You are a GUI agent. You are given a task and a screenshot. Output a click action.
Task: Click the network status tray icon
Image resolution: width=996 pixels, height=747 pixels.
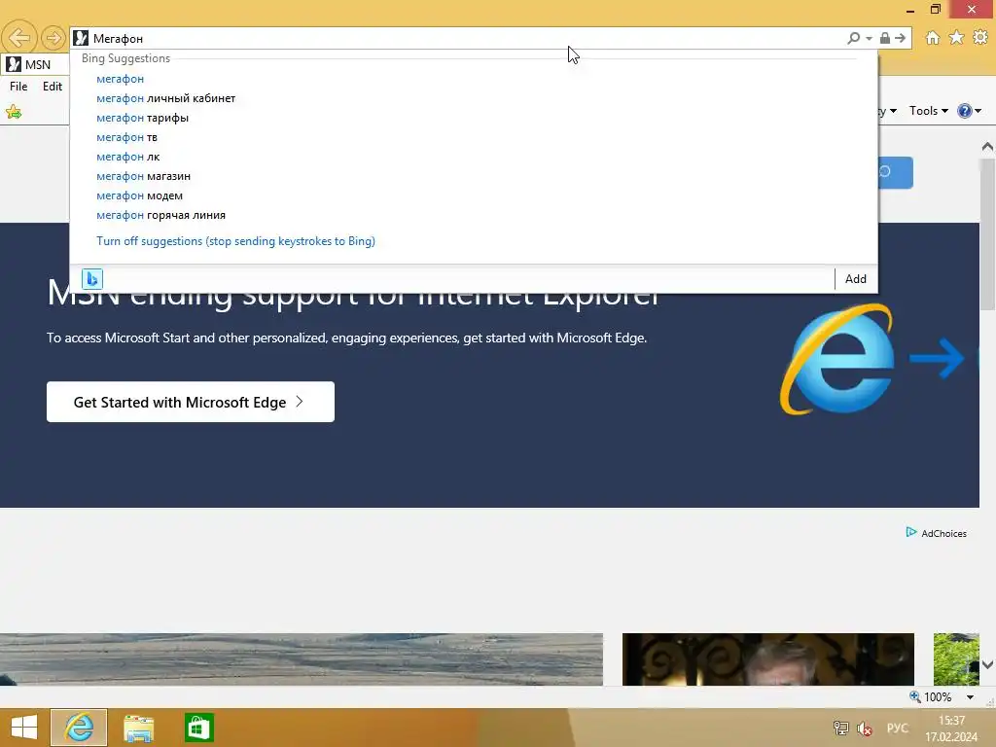[x=840, y=728]
